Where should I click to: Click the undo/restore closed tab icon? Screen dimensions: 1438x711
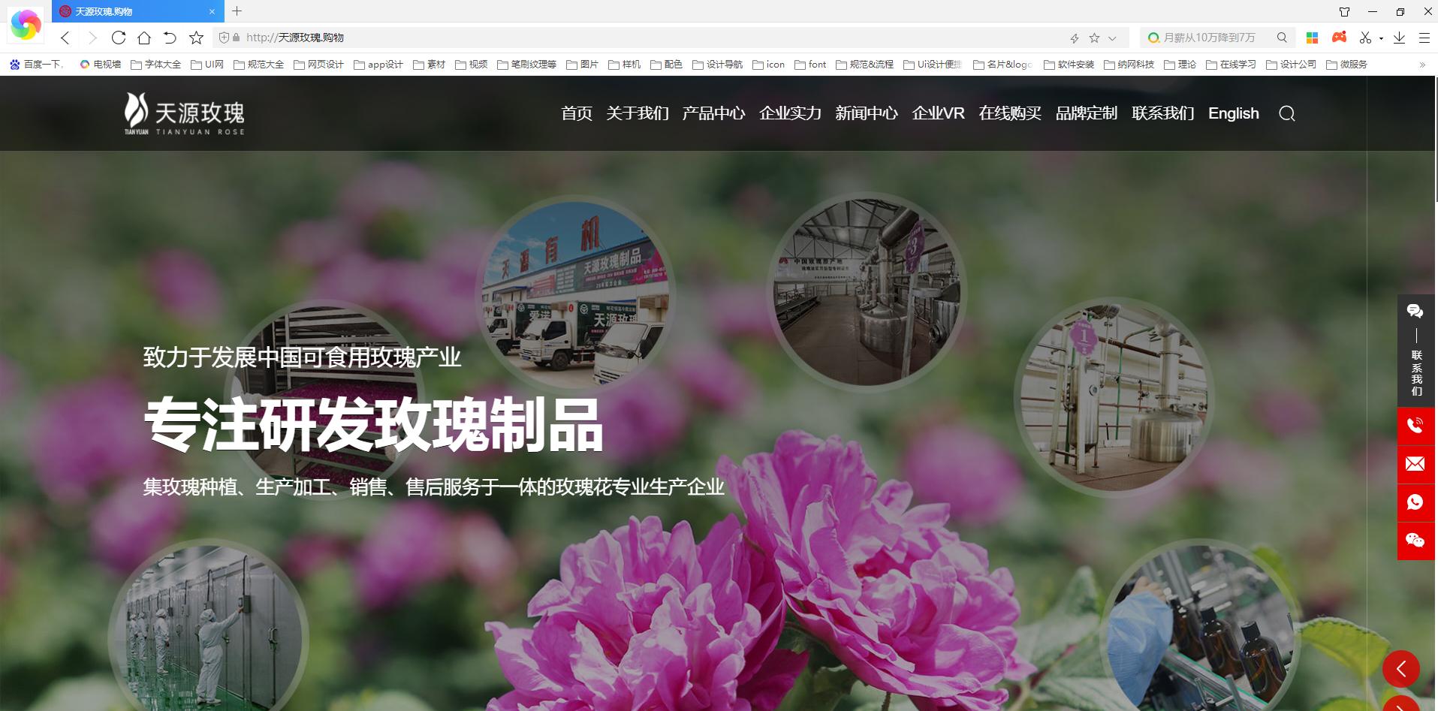click(x=170, y=38)
